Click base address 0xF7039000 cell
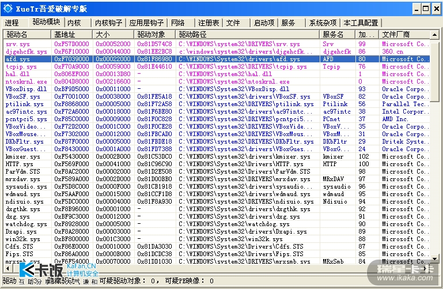The height and width of the screenshot is (289, 443). (x=72, y=59)
